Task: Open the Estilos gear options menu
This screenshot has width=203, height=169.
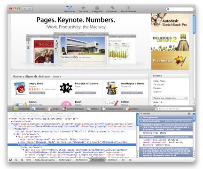Action: click(189, 114)
